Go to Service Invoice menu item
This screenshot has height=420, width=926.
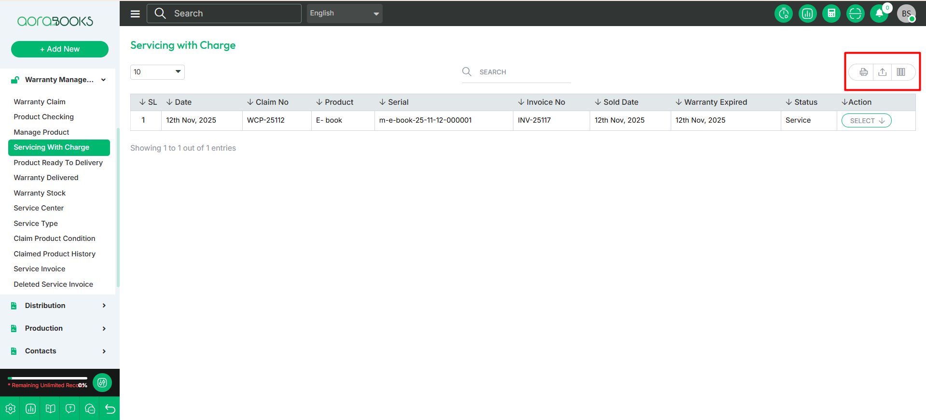pyautogui.click(x=40, y=269)
